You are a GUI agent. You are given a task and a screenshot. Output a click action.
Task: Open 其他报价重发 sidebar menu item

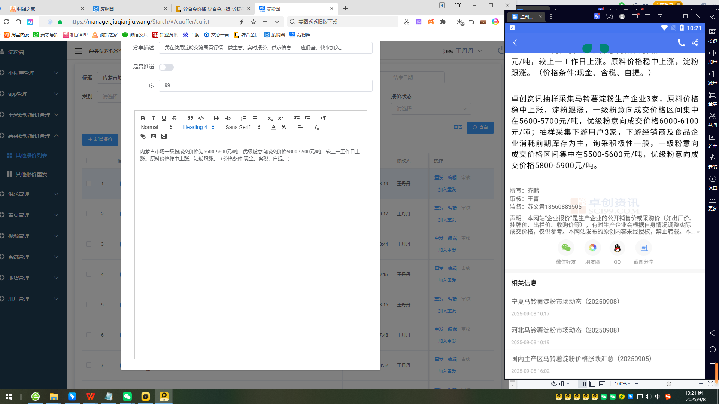[31, 174]
